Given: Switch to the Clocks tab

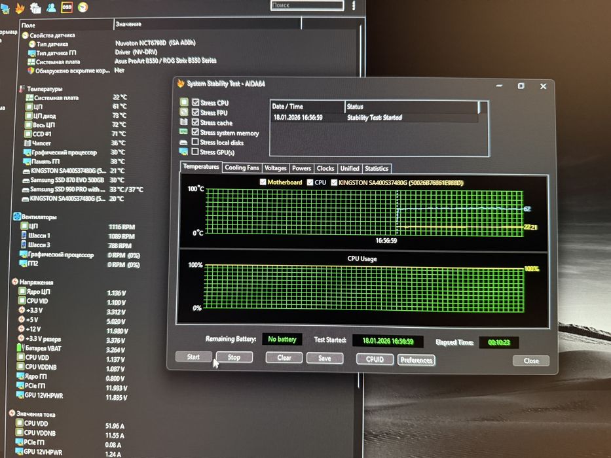Looking at the screenshot, I should [325, 168].
